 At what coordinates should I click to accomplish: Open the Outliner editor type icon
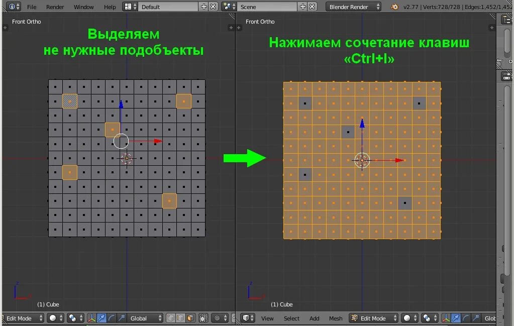tap(507, 20)
